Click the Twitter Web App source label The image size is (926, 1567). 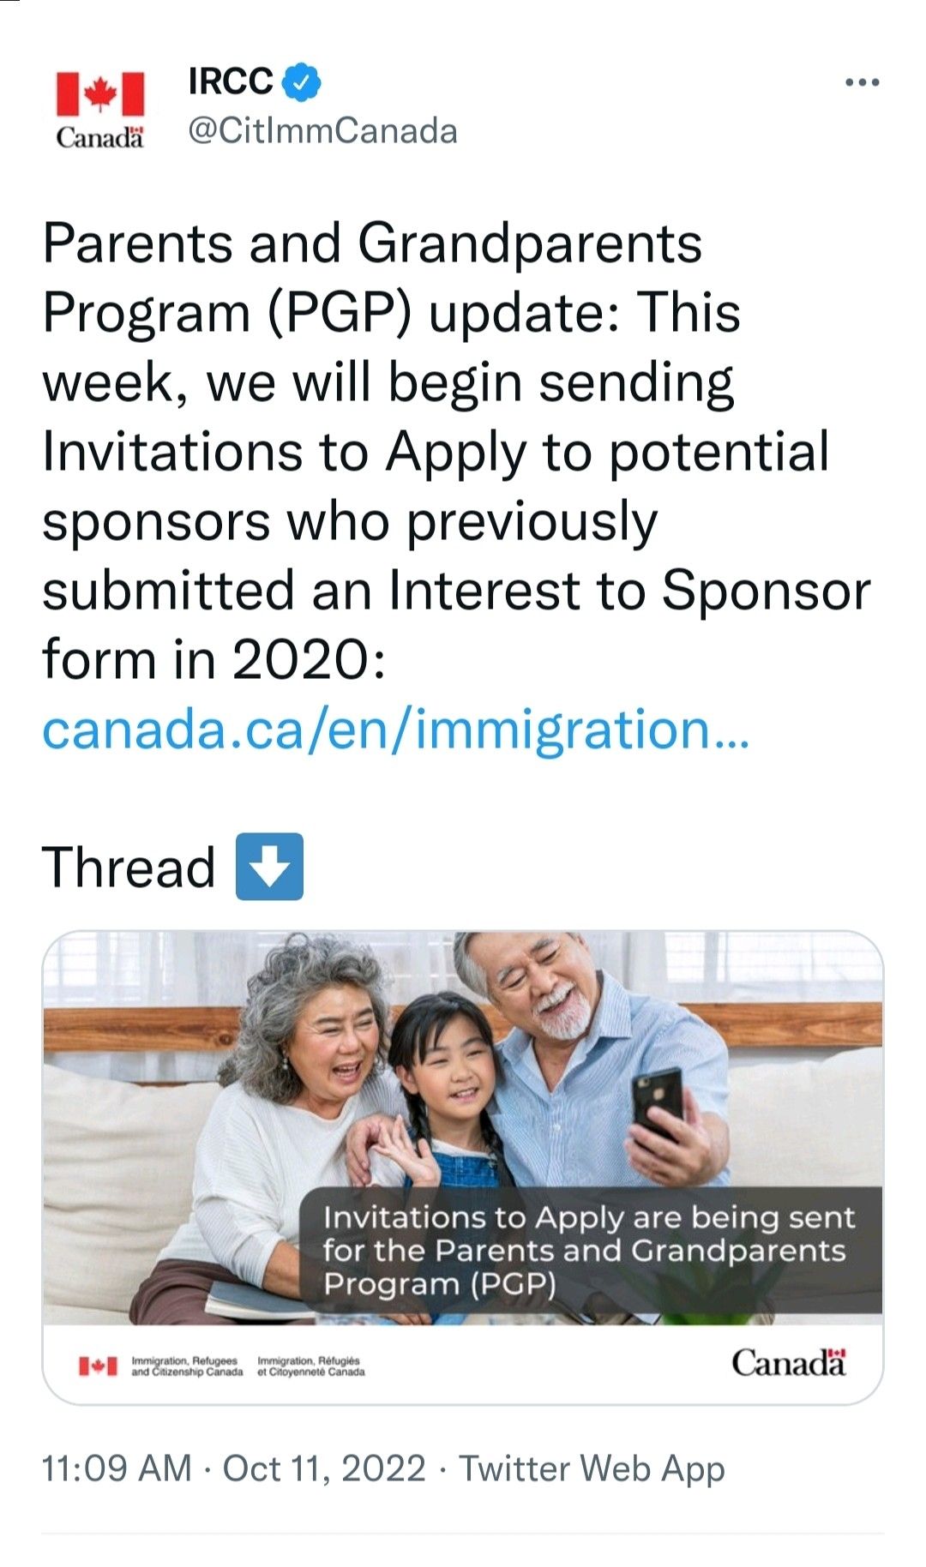pos(592,1469)
